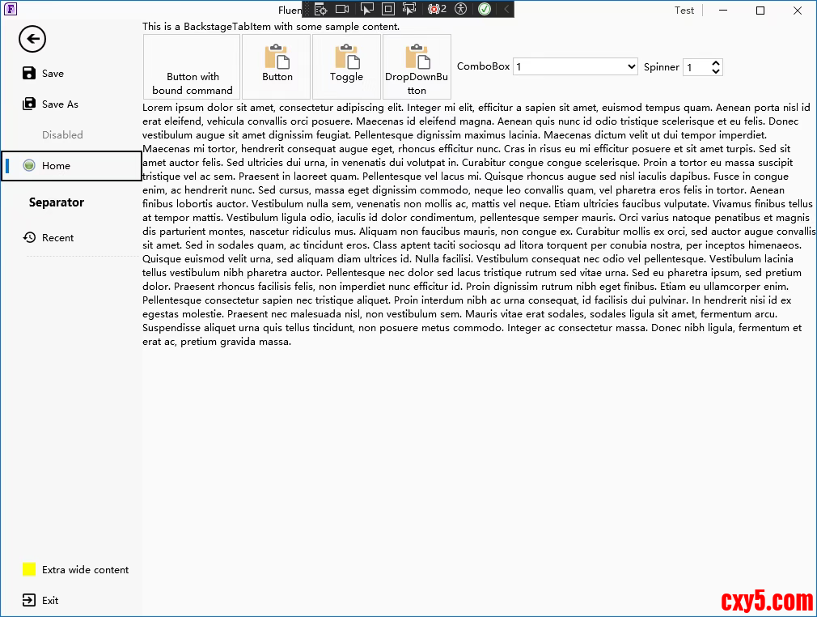Increase the Spinner value with up arrow
Screen dimensions: 817x617
point(715,62)
